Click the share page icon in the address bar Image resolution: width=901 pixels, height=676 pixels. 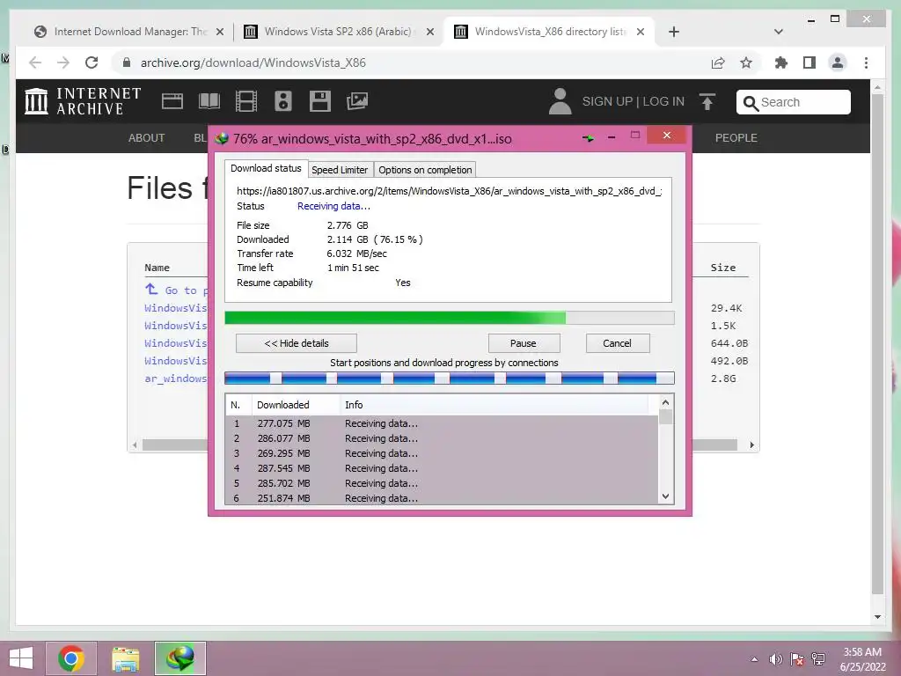coord(718,62)
